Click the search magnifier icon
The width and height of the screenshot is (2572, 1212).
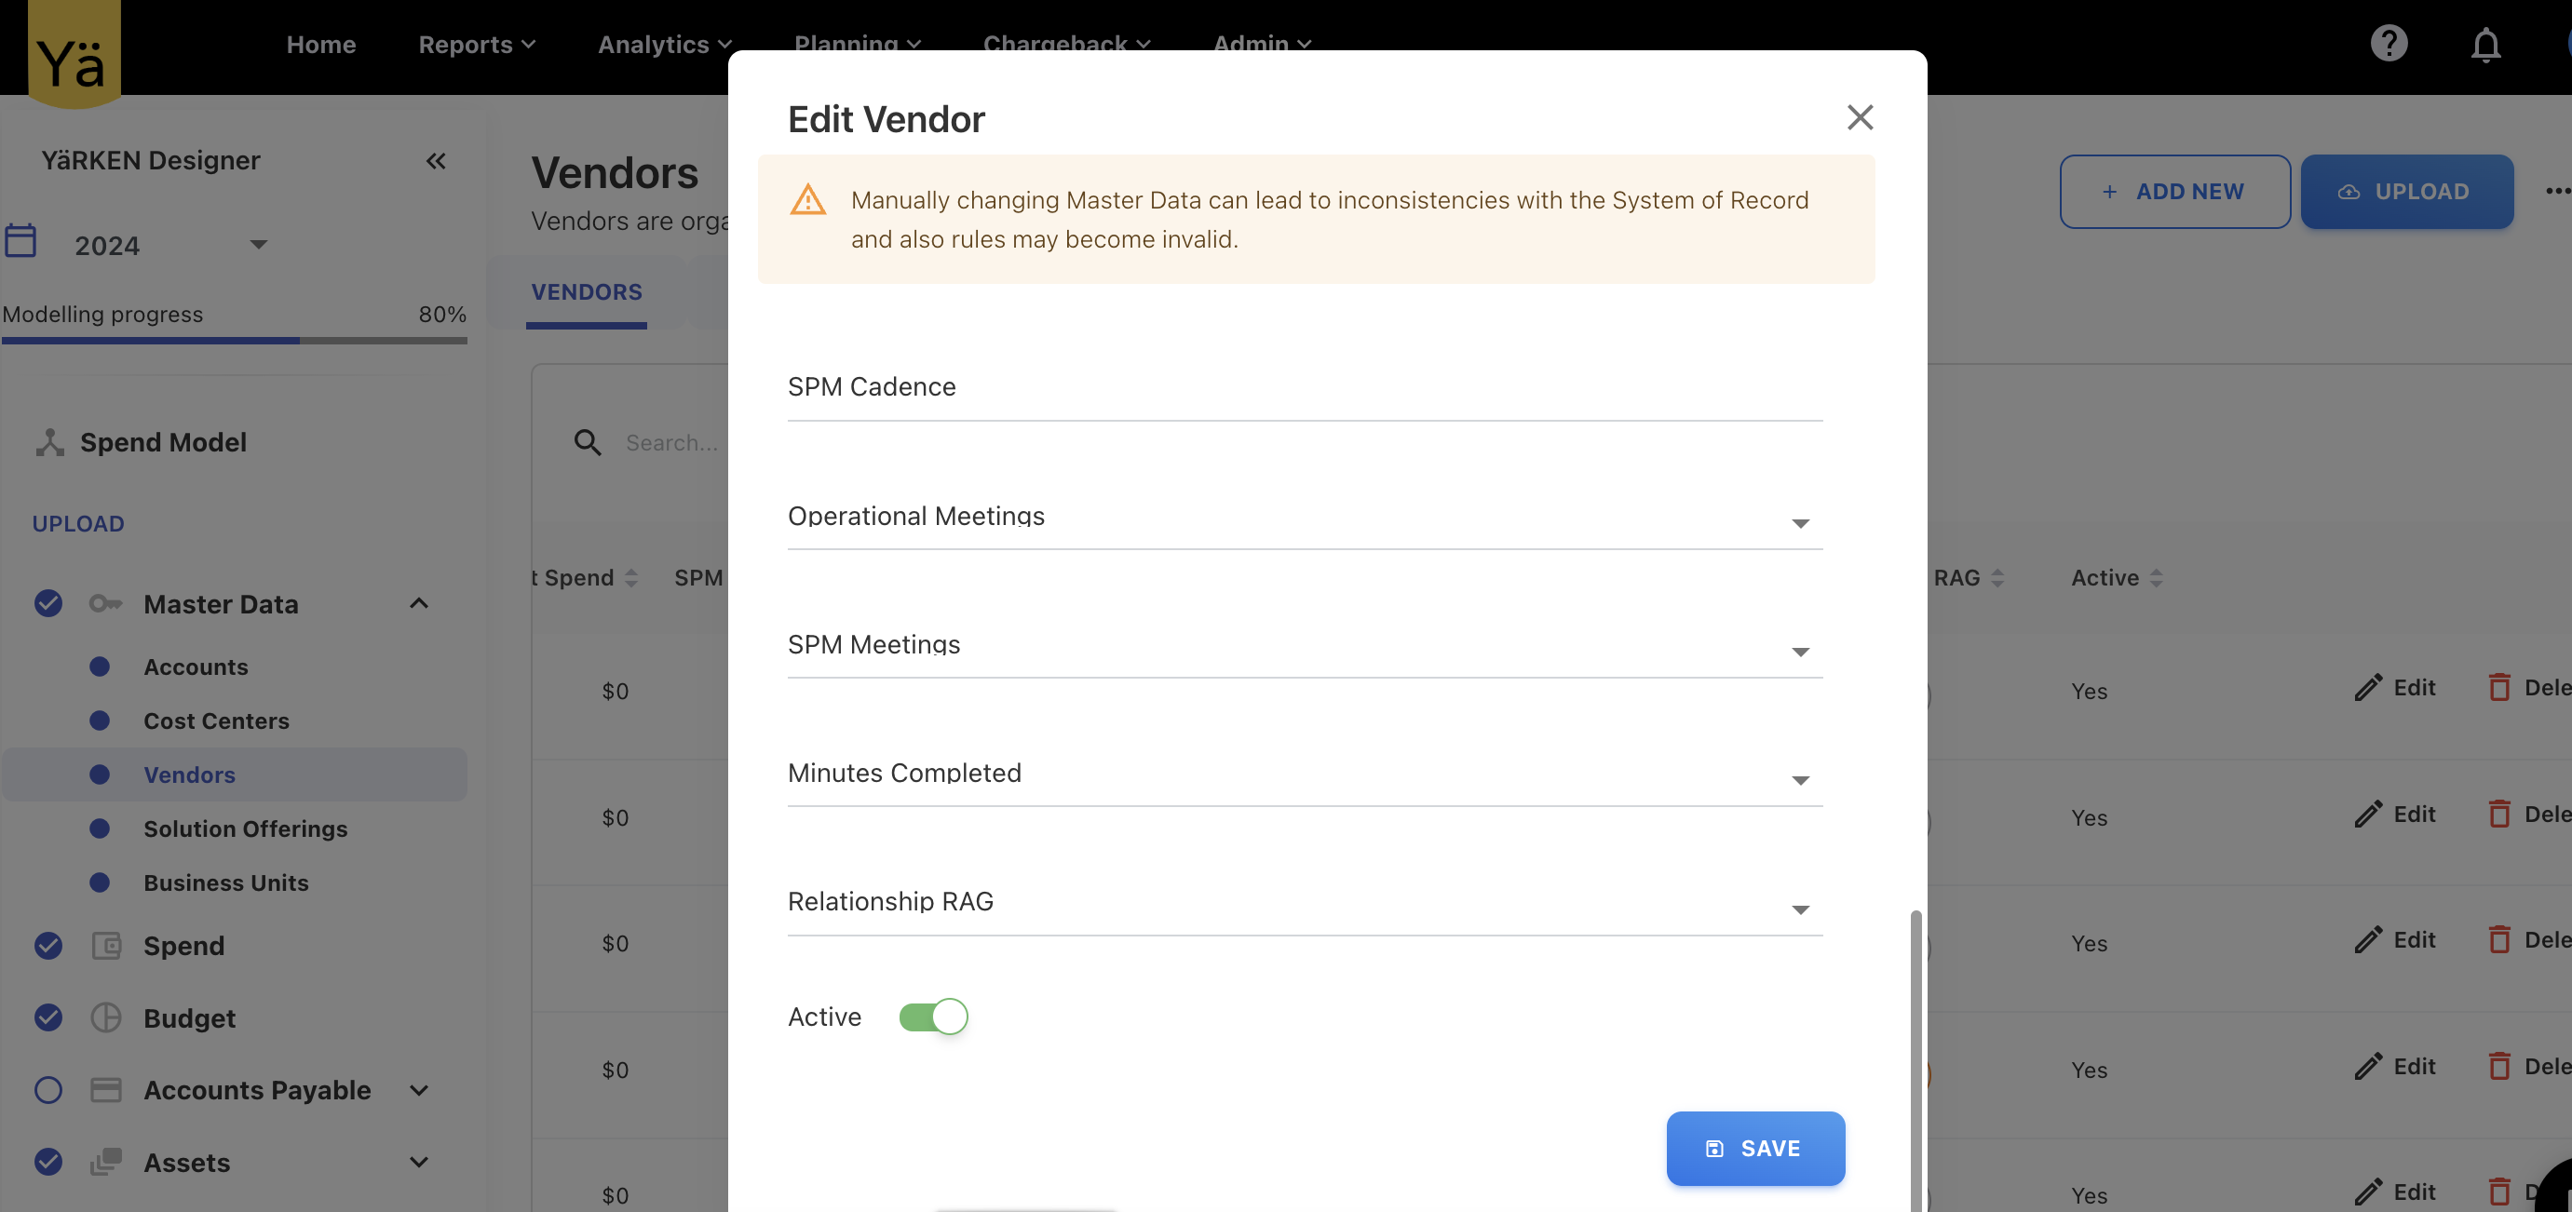587,442
